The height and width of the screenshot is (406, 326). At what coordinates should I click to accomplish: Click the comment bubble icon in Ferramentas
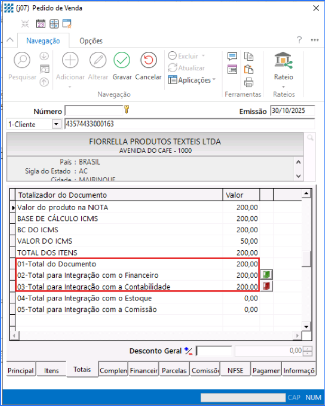click(x=232, y=56)
